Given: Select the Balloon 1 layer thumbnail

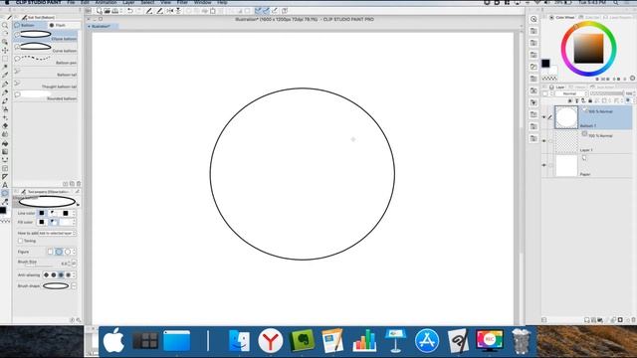Looking at the screenshot, I should pyautogui.click(x=566, y=117).
